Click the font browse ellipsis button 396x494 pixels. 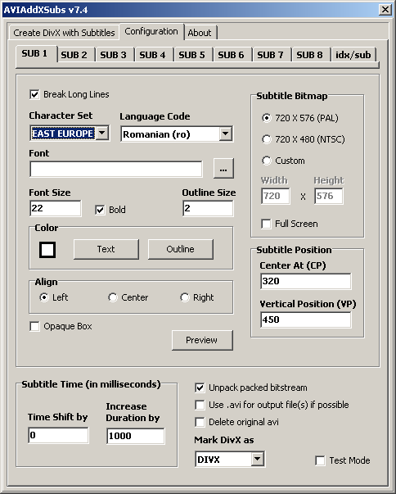(x=223, y=169)
